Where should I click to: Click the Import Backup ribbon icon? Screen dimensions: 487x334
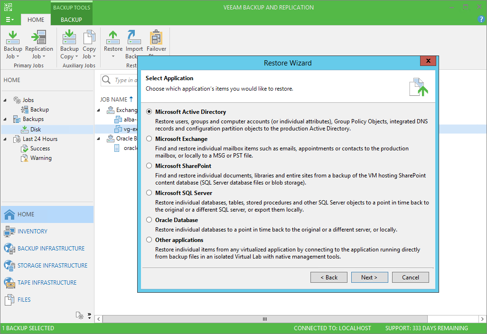point(134,37)
